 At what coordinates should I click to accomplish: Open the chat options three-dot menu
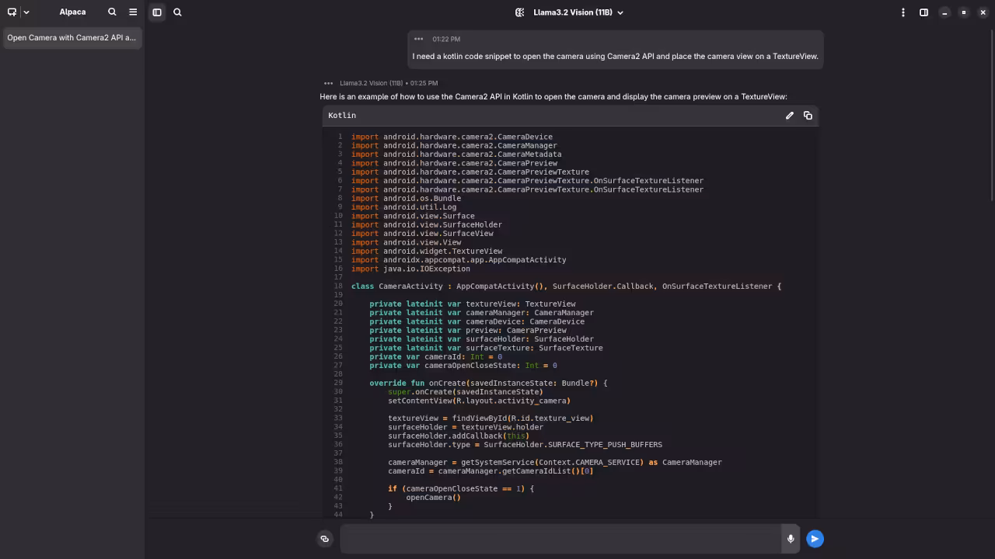tap(902, 12)
